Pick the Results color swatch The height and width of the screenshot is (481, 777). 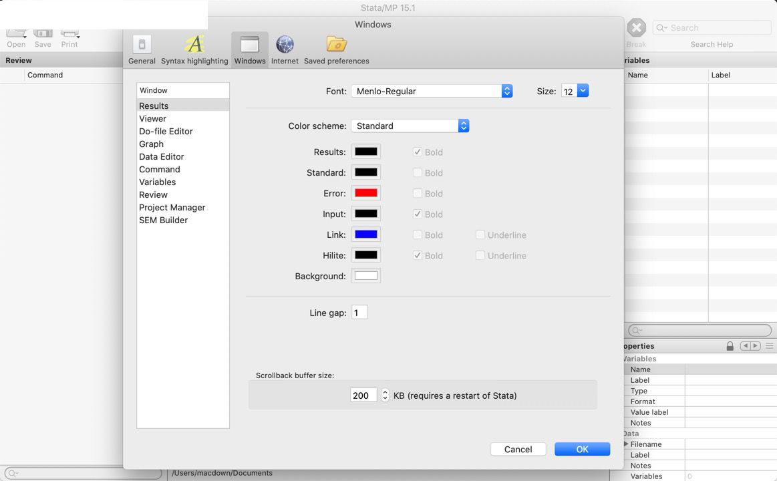pyautogui.click(x=365, y=152)
